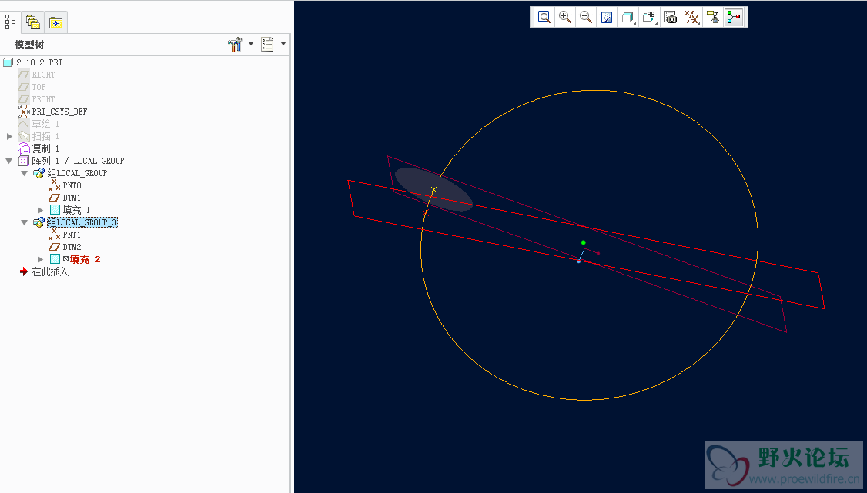Click the Zoom Out magnifier icon
The image size is (867, 493).
click(585, 17)
